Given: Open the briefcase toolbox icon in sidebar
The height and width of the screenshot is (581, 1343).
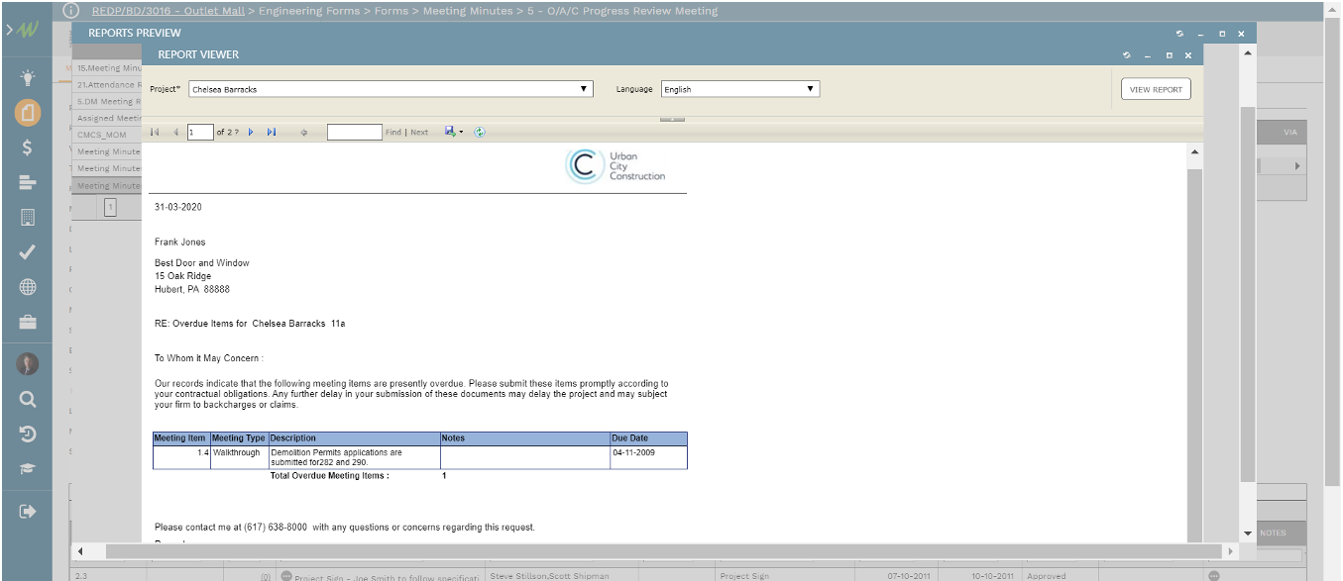Looking at the screenshot, I should [x=28, y=322].
